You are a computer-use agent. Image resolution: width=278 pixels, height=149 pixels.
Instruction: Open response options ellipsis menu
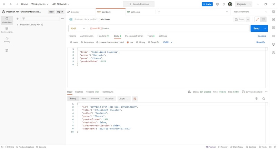266,92
